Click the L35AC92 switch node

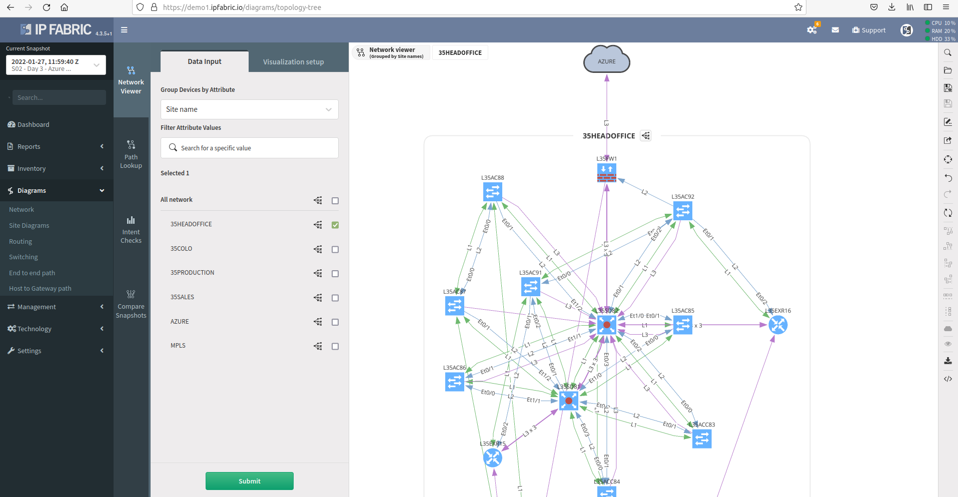(683, 211)
